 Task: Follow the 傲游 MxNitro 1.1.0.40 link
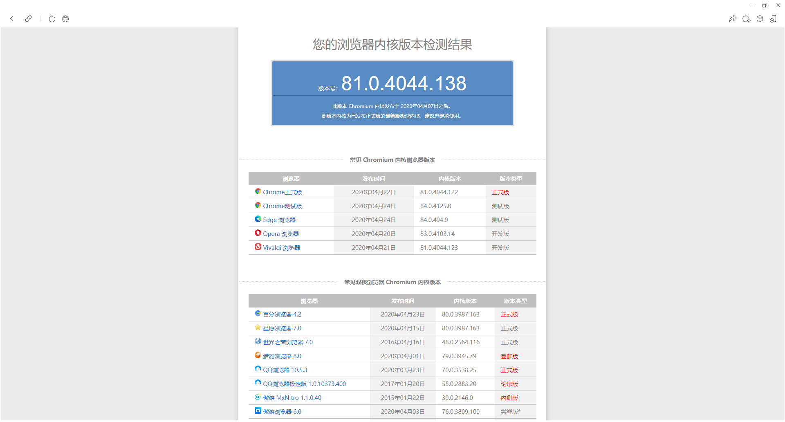[292, 398]
